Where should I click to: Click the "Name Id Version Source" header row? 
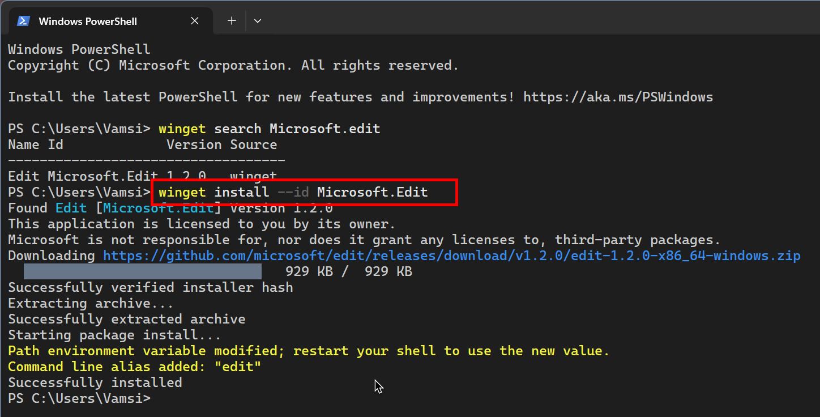click(143, 144)
